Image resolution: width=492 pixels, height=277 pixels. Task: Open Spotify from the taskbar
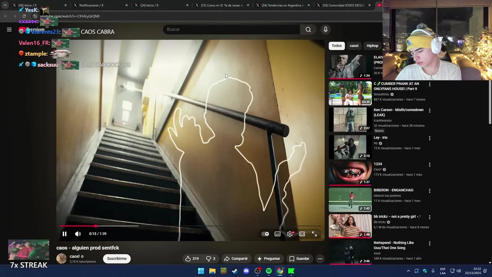pos(269,271)
